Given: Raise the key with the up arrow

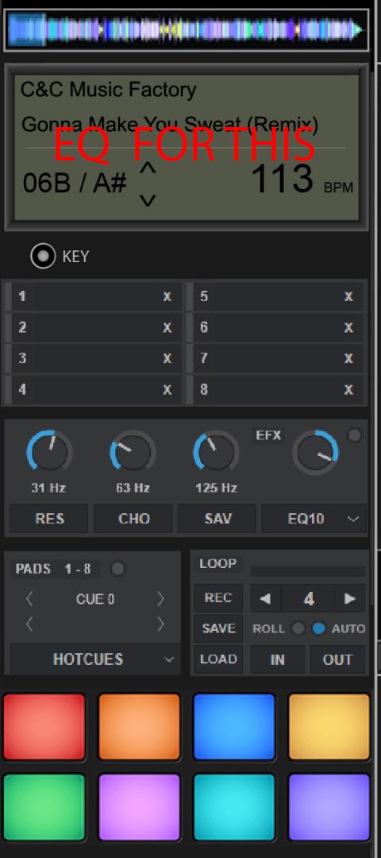Looking at the screenshot, I should [148, 168].
